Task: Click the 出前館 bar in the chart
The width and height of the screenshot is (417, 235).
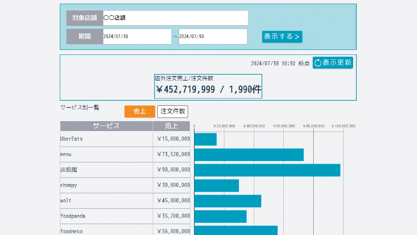Action: point(267,170)
